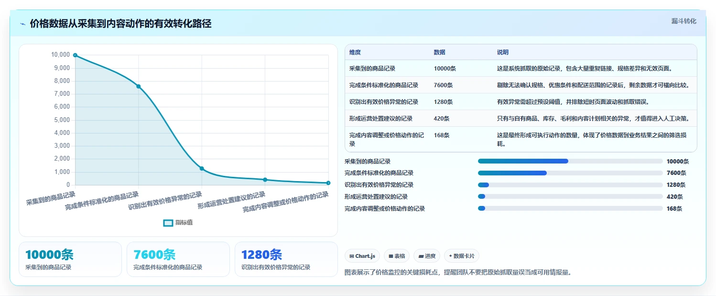Click the title 价格数据从采集到内容动作的有效转化路径

pyautogui.click(x=120, y=24)
